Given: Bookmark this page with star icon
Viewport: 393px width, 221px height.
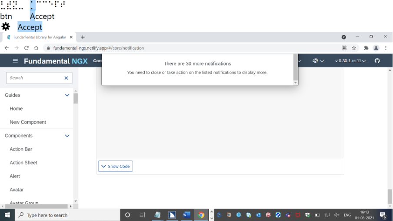Looking at the screenshot, I should tap(354, 48).
